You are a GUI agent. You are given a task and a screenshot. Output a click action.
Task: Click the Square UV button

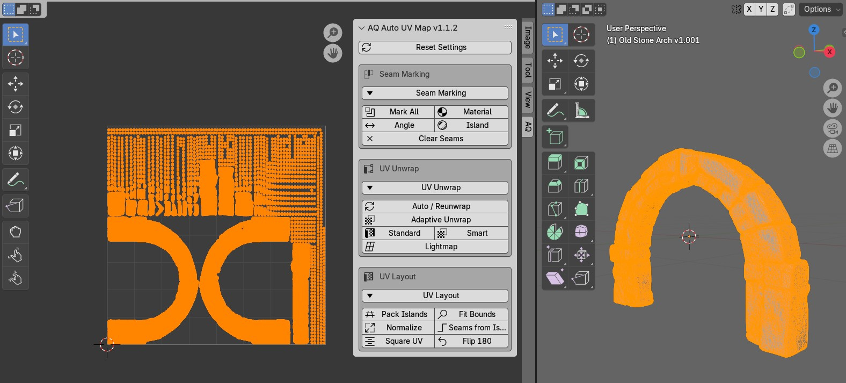coord(398,341)
